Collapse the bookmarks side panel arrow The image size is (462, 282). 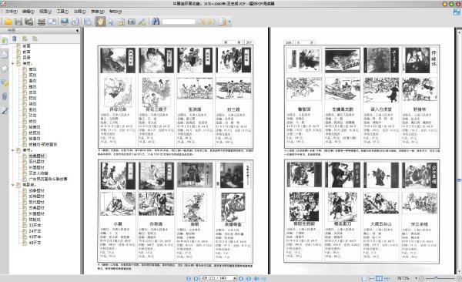pos(77,30)
